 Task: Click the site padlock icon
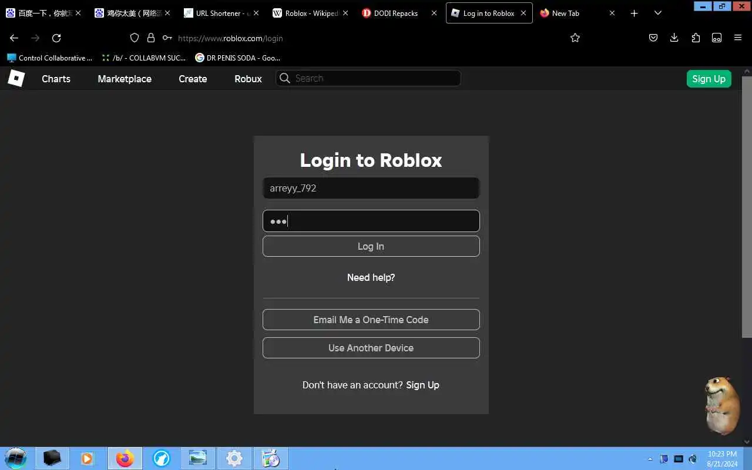click(x=151, y=38)
